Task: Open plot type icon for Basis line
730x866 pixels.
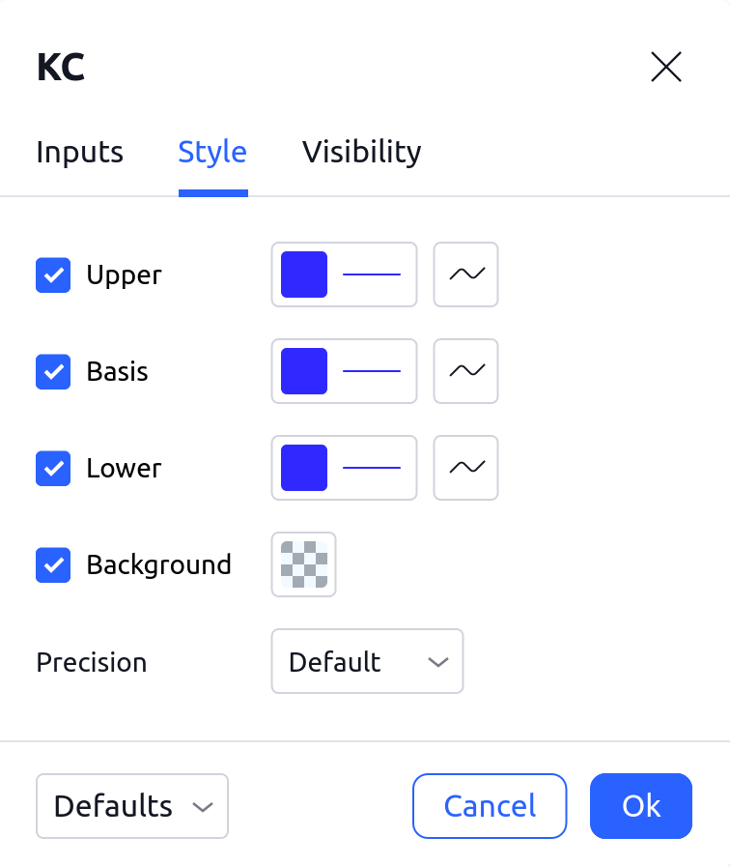Action: pos(465,371)
